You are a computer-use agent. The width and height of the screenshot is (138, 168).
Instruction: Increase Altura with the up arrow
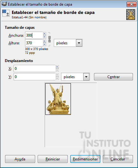(45, 41)
